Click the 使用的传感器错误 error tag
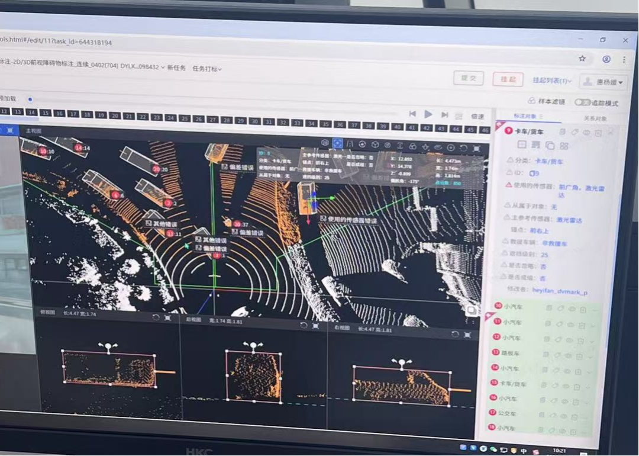 [348, 220]
